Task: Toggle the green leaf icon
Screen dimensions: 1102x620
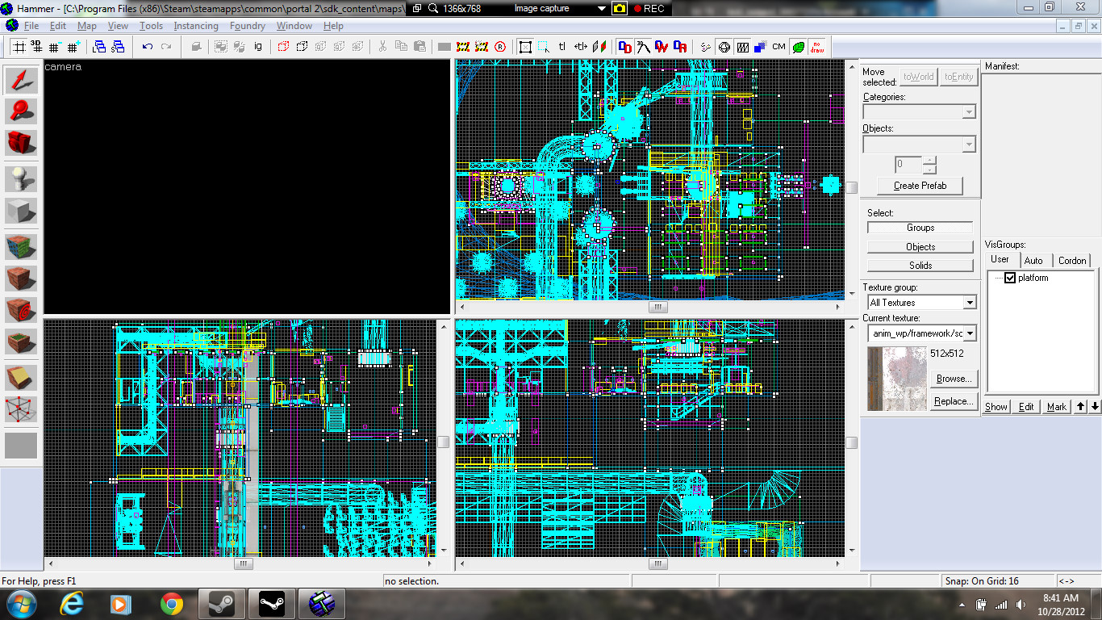Action: (799, 47)
